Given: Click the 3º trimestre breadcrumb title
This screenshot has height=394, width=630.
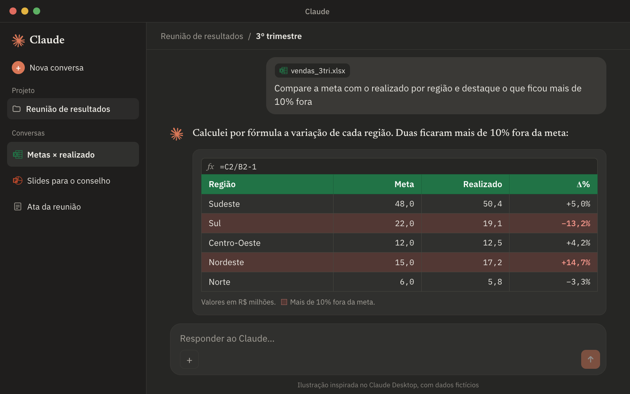Looking at the screenshot, I should 279,36.
